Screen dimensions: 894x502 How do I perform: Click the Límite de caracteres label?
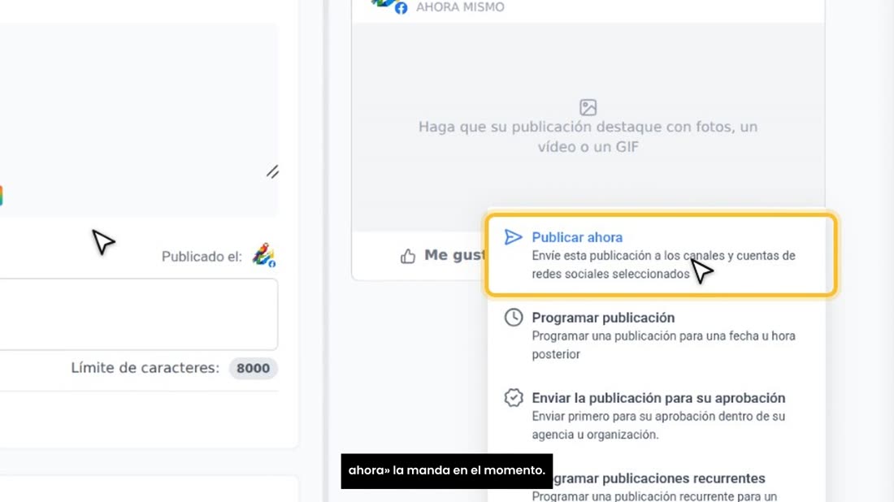(145, 368)
